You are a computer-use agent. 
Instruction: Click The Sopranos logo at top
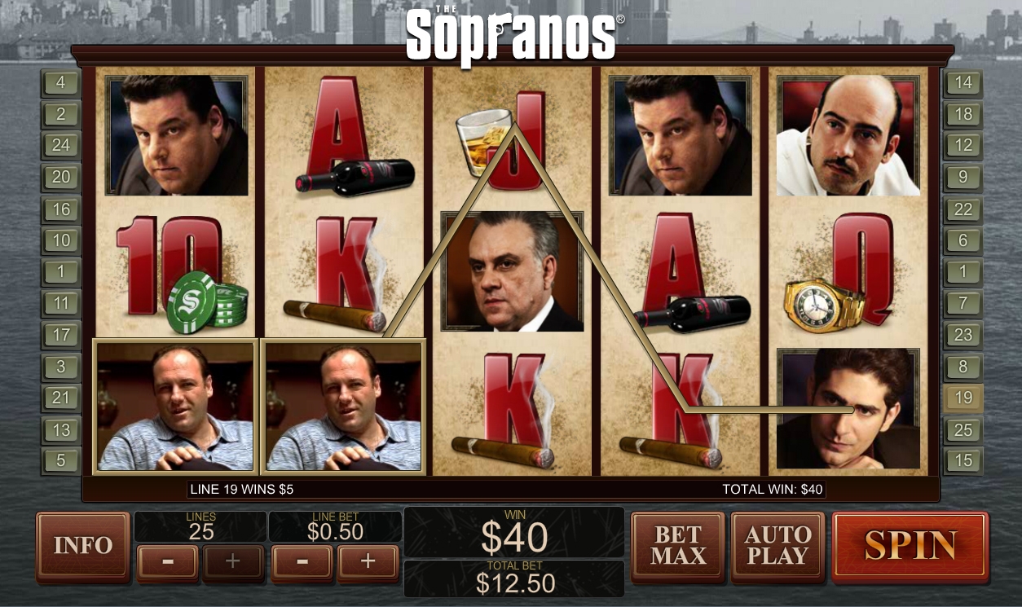(513, 37)
